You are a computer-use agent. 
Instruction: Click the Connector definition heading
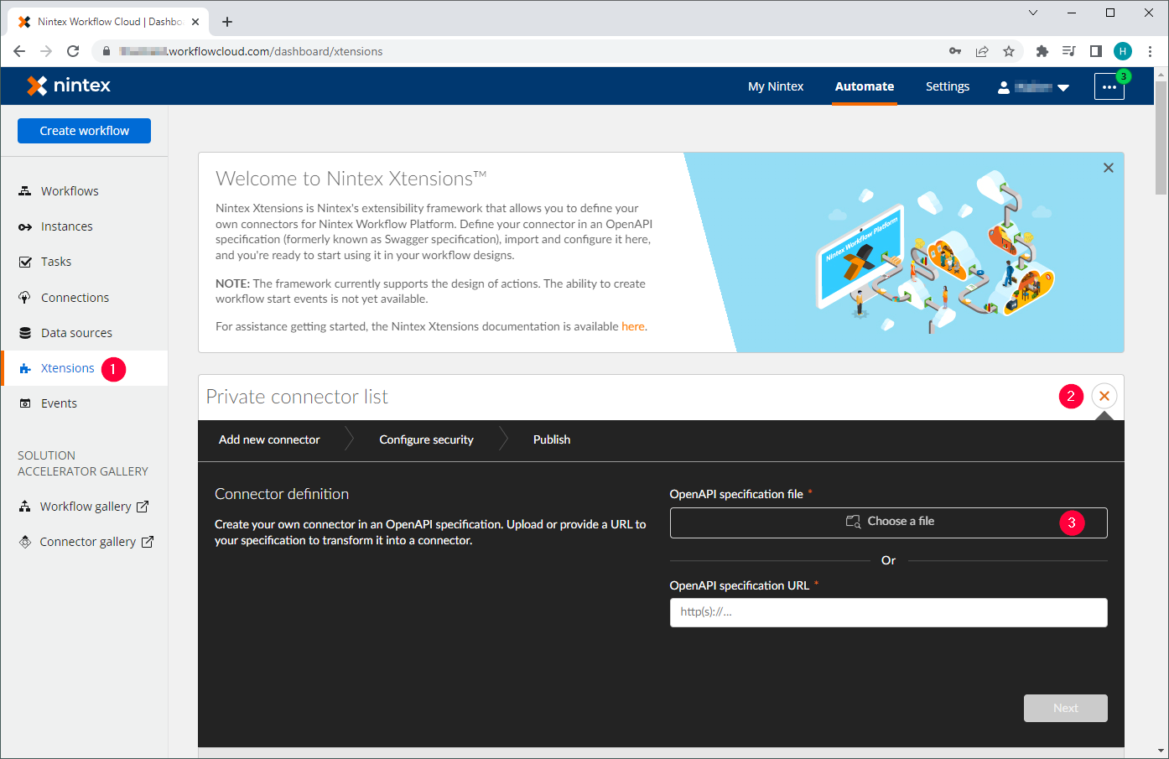[x=282, y=494]
